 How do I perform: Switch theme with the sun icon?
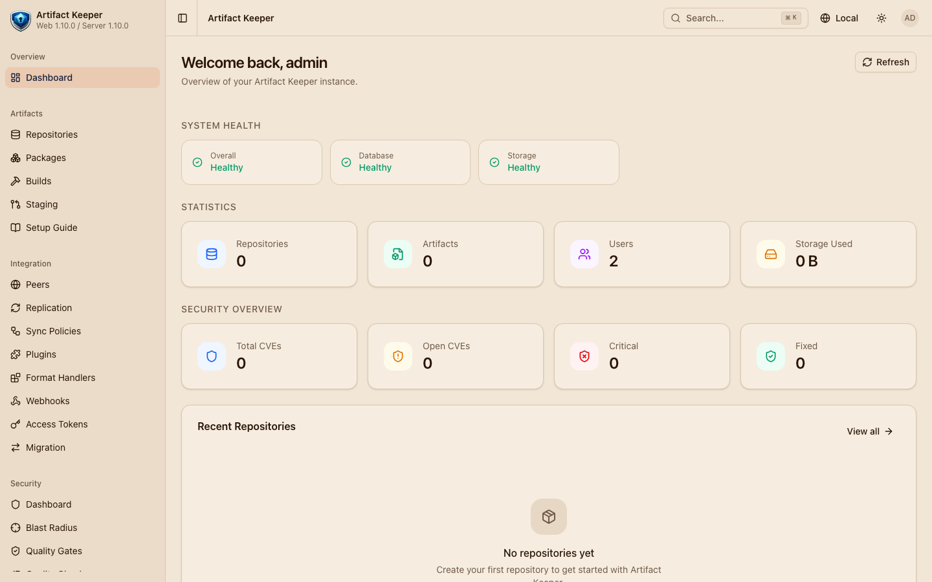click(882, 18)
